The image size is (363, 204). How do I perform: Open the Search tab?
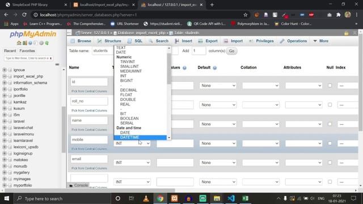pos(159,41)
